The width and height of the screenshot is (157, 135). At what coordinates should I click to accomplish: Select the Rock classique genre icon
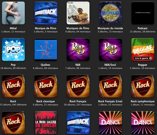[46, 86]
